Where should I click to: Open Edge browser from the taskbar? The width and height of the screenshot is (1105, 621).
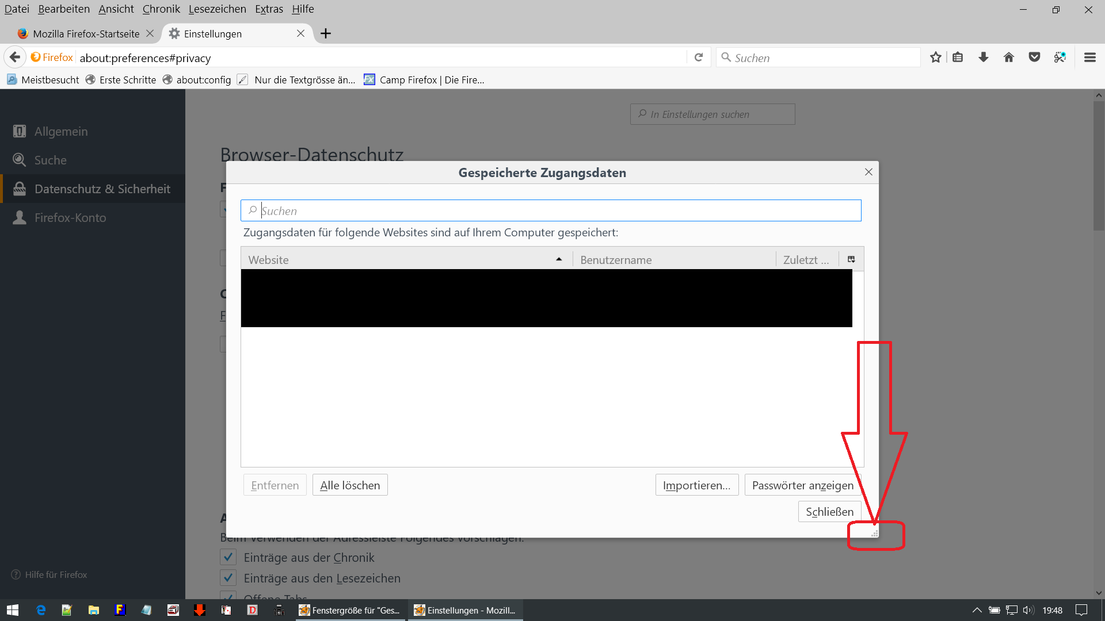[x=41, y=610]
